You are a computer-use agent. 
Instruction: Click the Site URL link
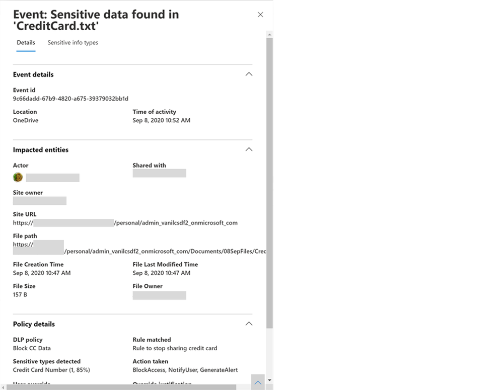pos(125,222)
